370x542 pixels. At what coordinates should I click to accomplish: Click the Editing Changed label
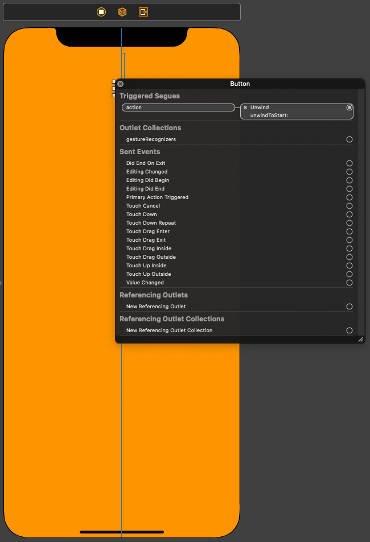(147, 172)
